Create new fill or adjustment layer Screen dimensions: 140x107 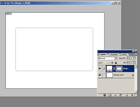pyautogui.click(x=121, y=95)
